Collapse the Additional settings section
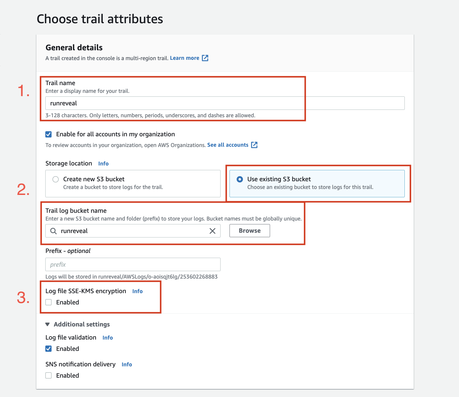 (x=48, y=324)
